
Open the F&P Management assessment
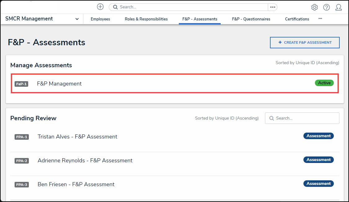pyautogui.click(x=59, y=84)
